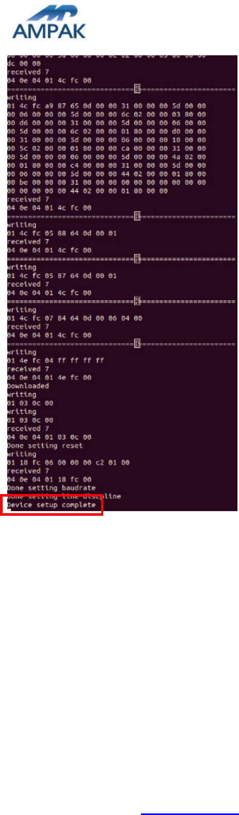Viewport: 239px width, 815px height.
Task: Click the hex line 01 4e fc 04 ff ff ff ff
Action: 55,360
